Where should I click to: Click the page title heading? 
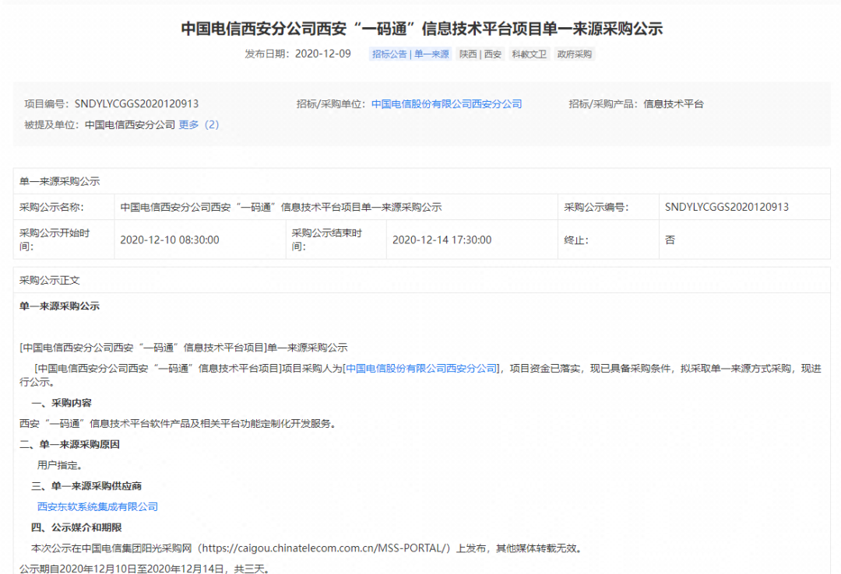click(421, 30)
